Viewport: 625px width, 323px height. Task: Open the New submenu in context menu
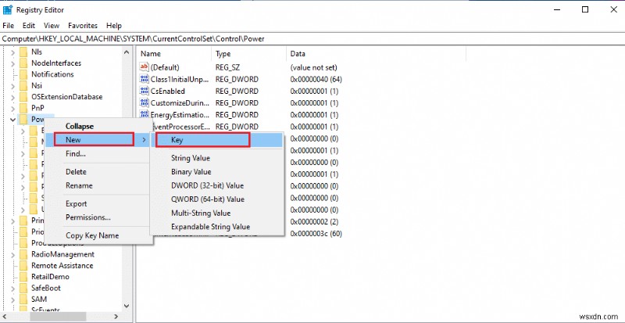(98, 140)
